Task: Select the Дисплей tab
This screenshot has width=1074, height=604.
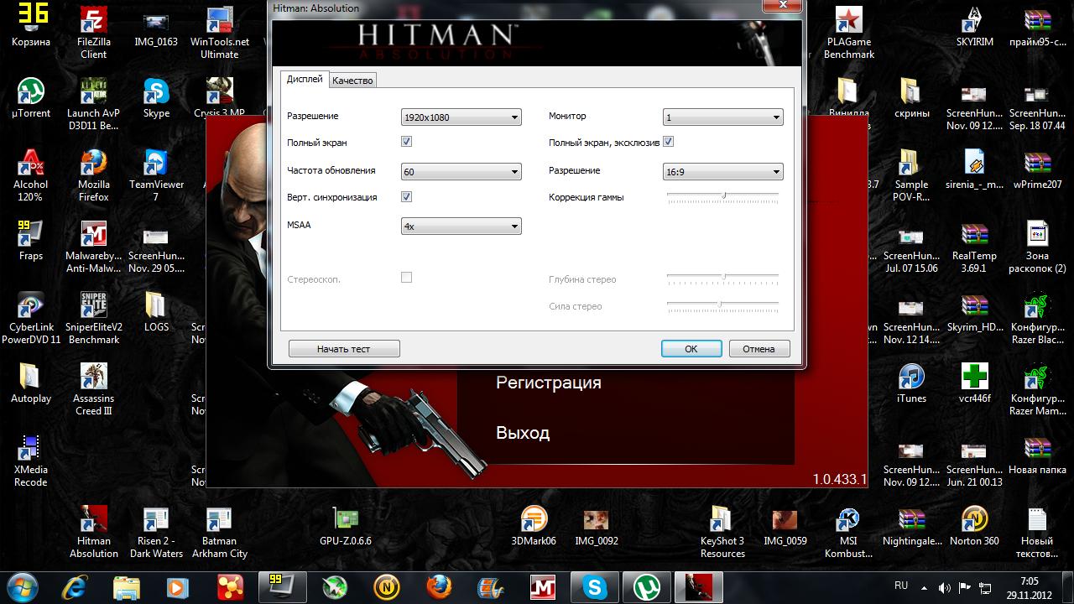Action: 304,79
